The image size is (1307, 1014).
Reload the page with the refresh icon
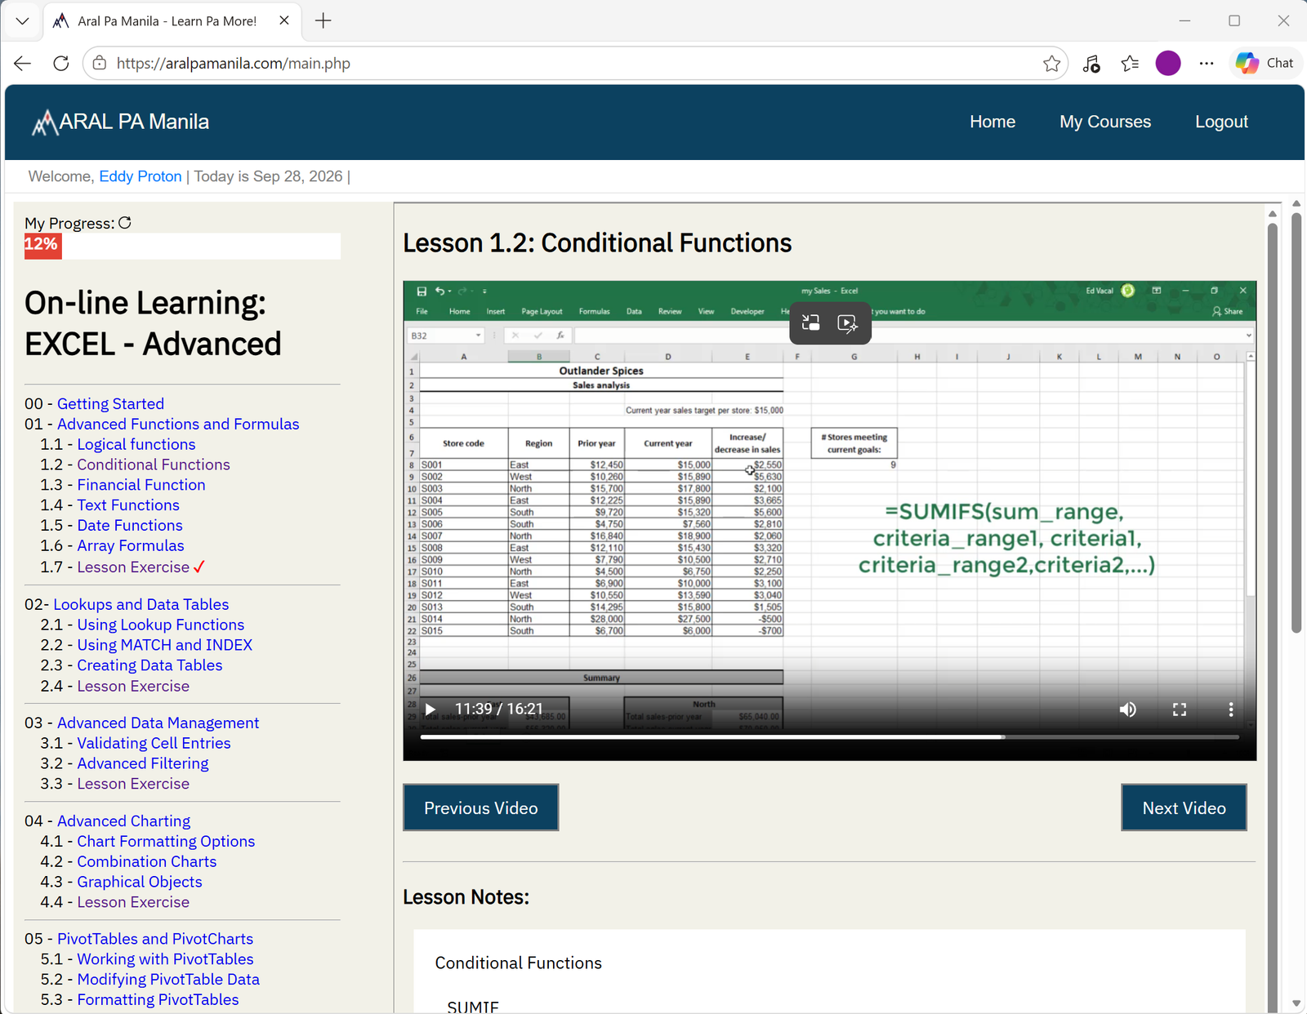coord(61,64)
